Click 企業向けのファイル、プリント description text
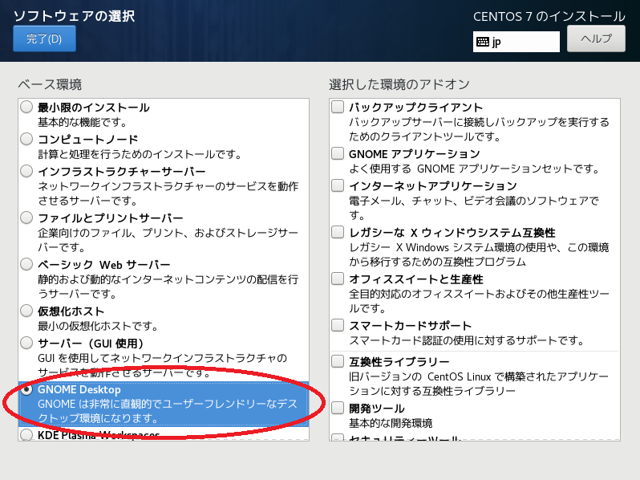The width and height of the screenshot is (640, 480). (x=168, y=240)
